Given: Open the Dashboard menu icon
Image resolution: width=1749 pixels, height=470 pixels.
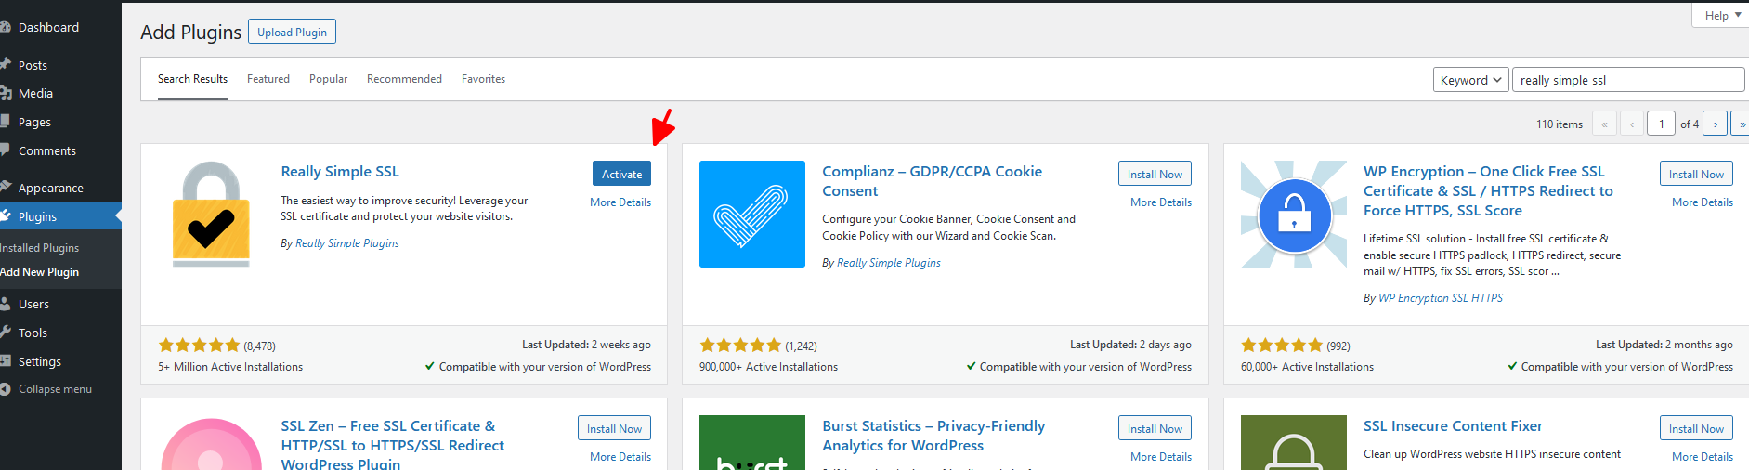Looking at the screenshot, I should pos(5,27).
